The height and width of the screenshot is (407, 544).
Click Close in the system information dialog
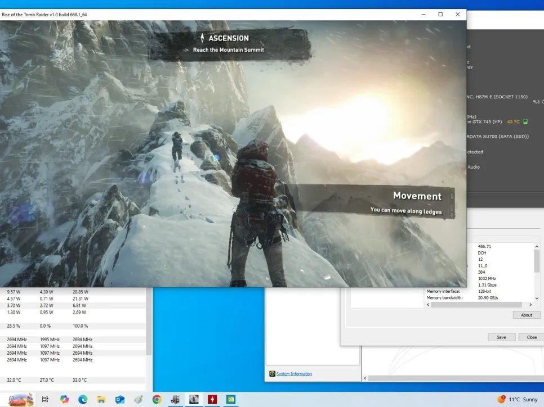coord(532,337)
